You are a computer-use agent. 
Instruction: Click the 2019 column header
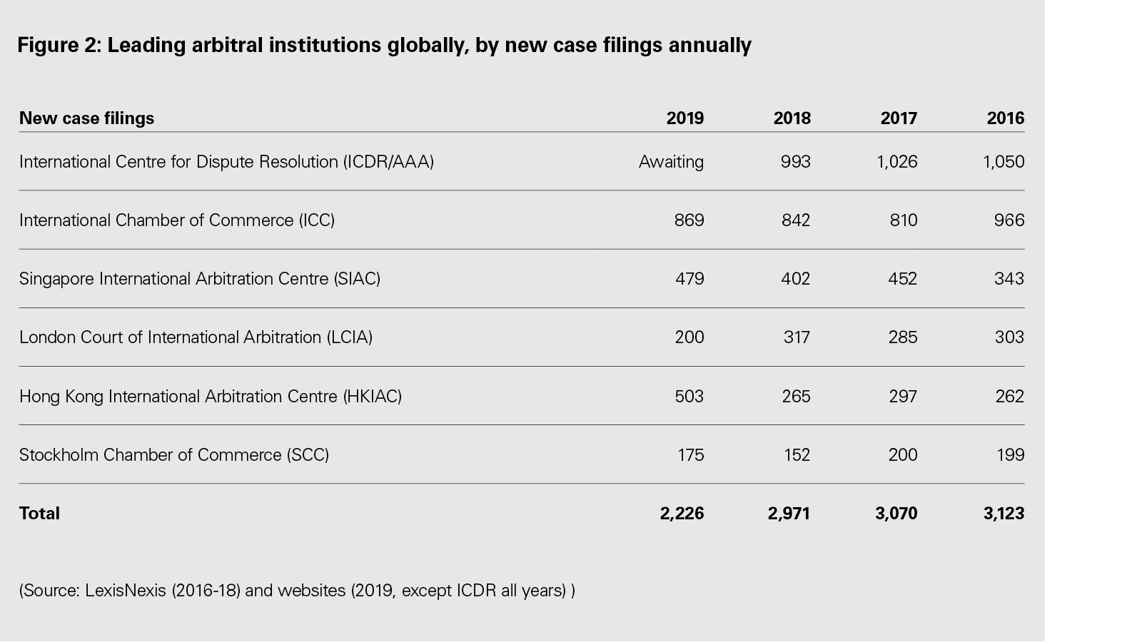point(684,118)
